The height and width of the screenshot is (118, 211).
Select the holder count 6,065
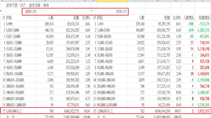pyautogui.click(x=50, y=61)
